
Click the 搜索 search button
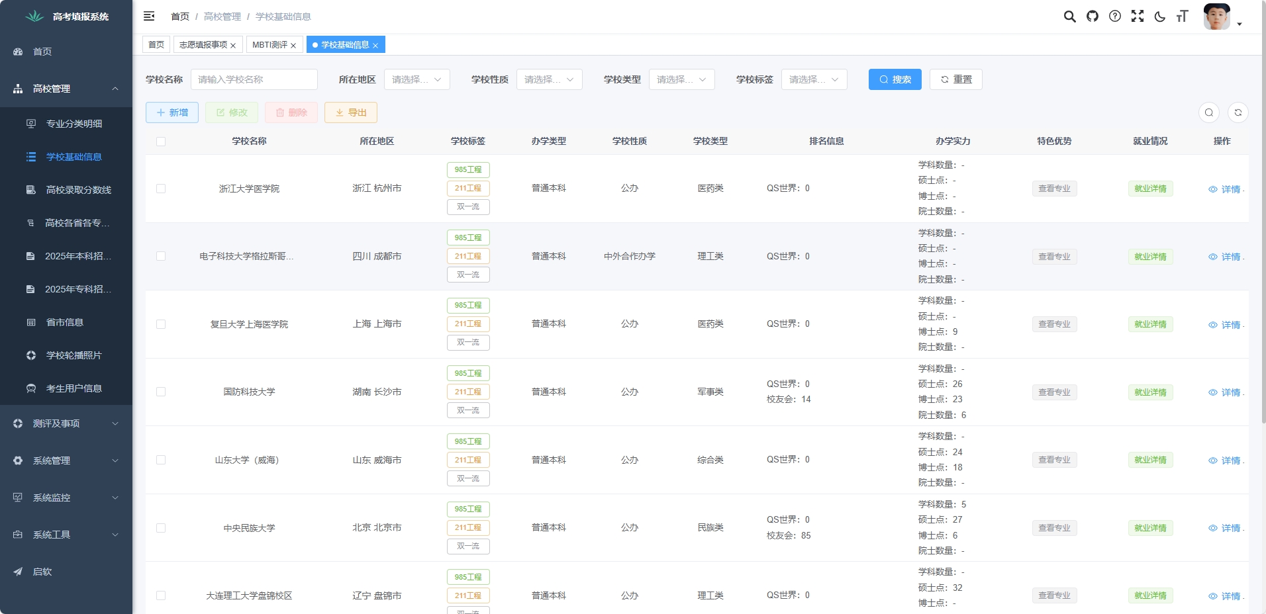click(x=895, y=79)
